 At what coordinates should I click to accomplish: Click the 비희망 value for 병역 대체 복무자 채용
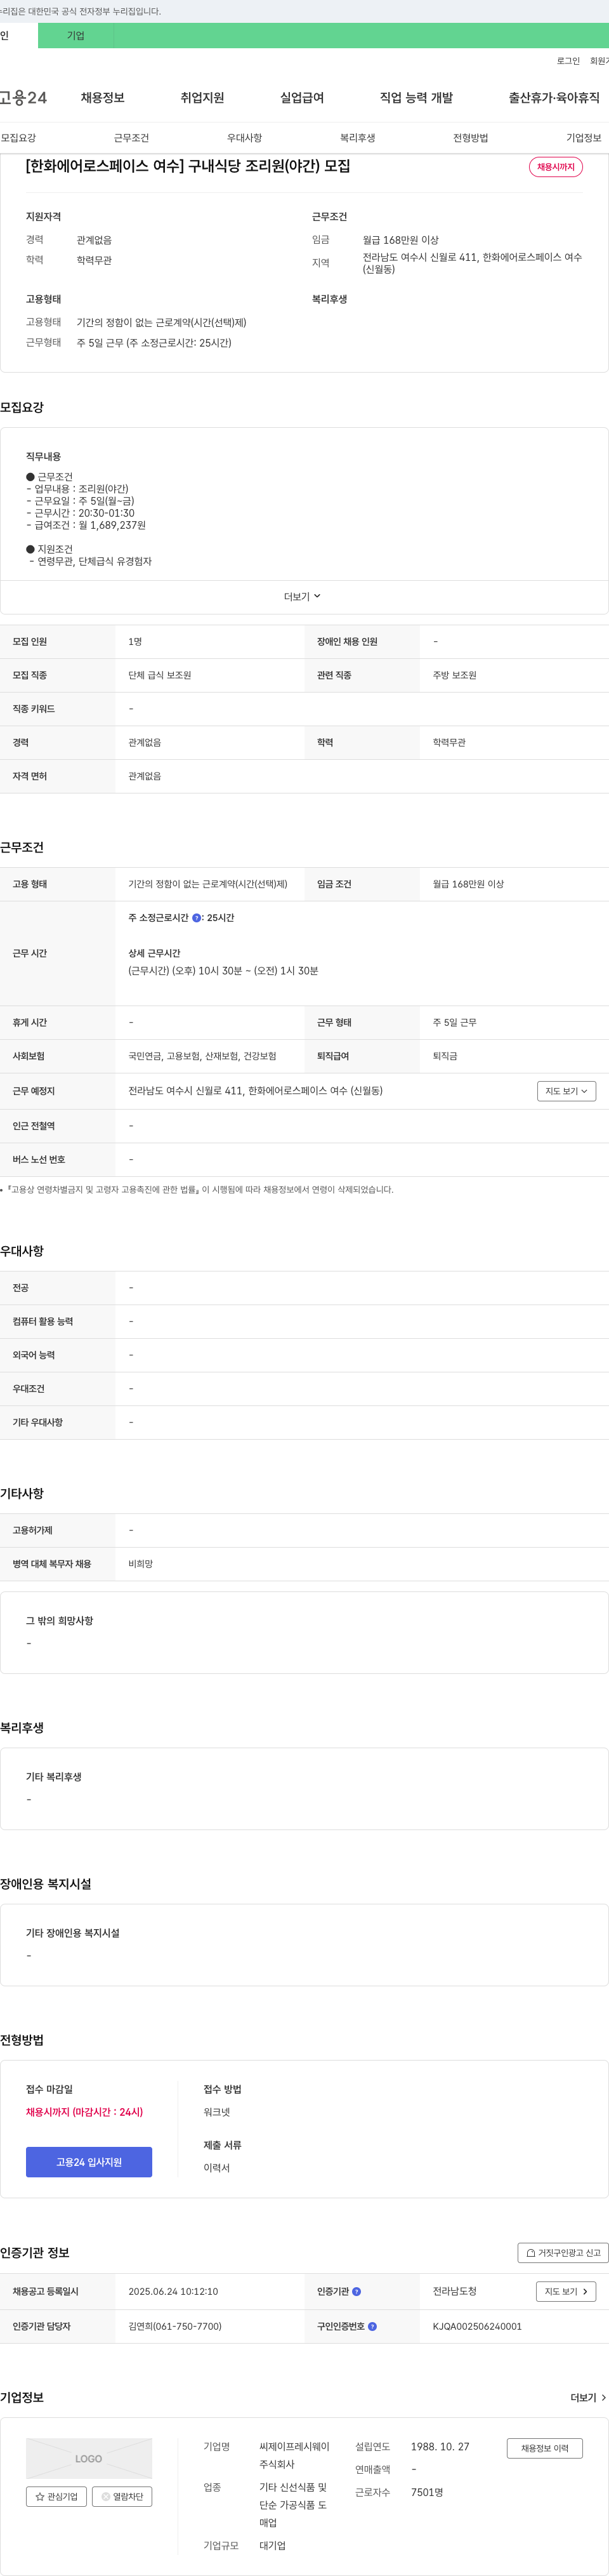140,1564
